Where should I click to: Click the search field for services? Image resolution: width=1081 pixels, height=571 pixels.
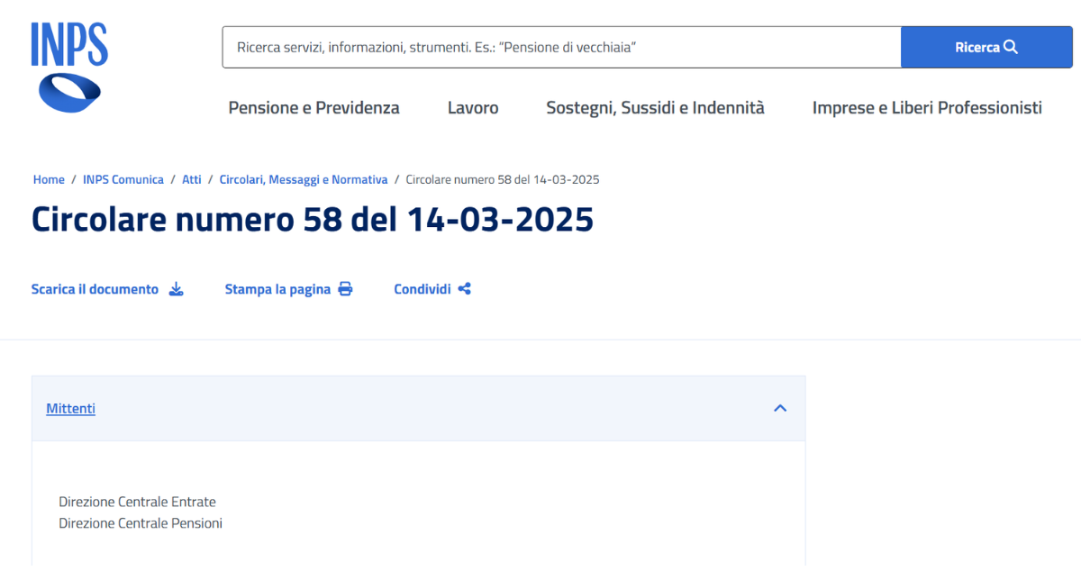click(561, 47)
